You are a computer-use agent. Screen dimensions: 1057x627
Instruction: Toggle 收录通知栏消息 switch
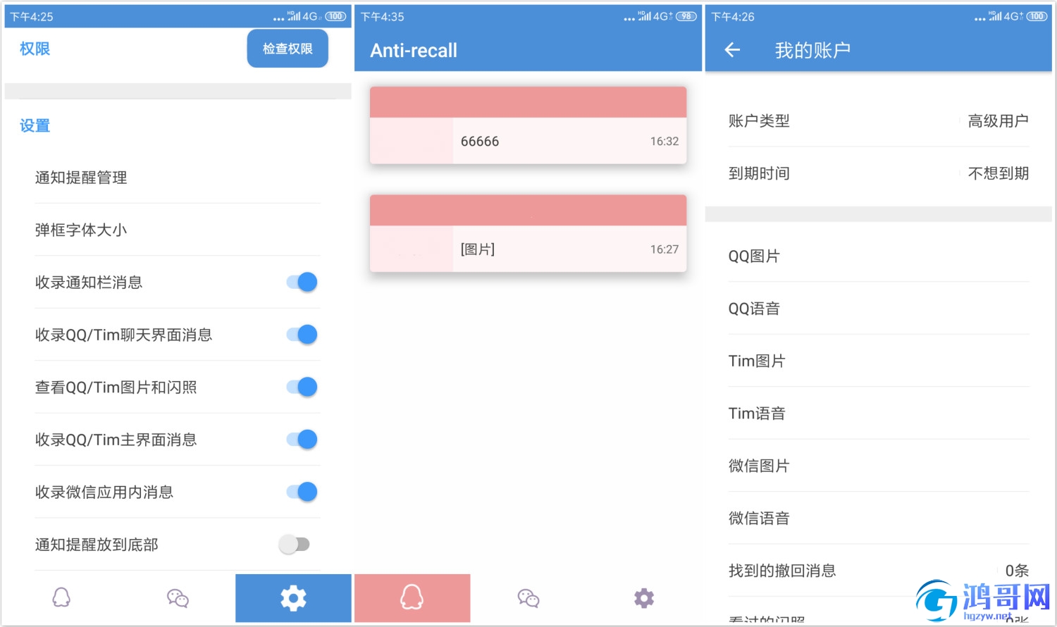302,282
